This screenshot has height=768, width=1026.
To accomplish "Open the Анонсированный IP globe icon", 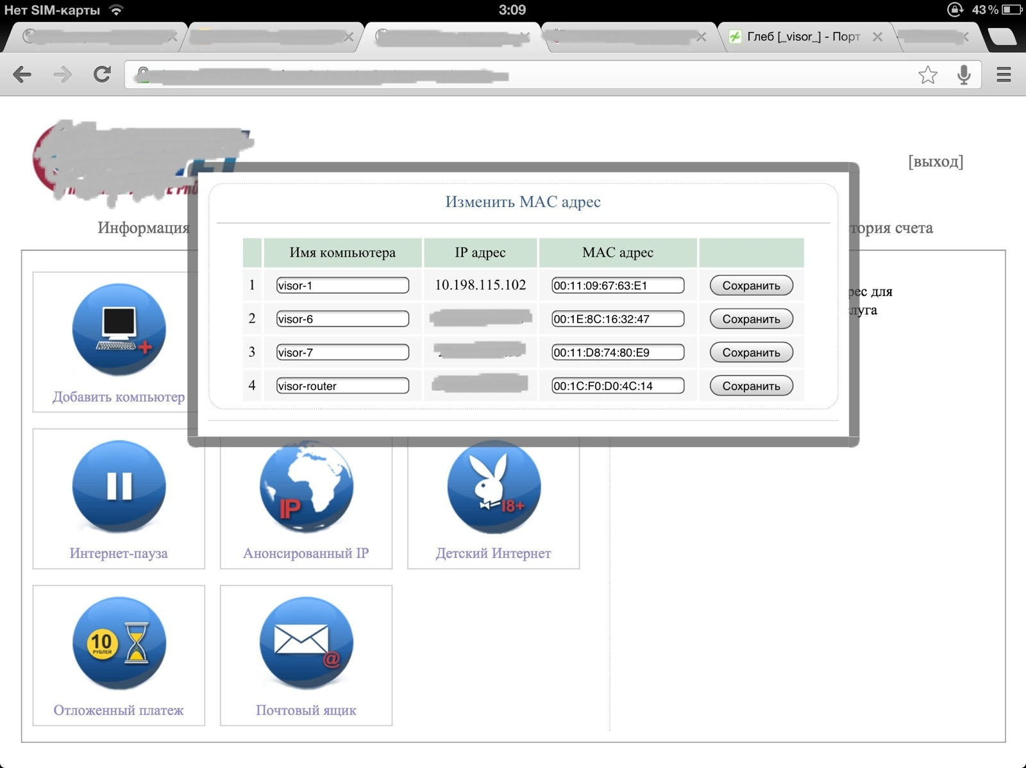I will pyautogui.click(x=306, y=486).
